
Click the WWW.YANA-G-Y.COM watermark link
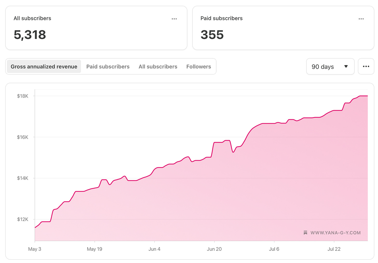pos(336,233)
